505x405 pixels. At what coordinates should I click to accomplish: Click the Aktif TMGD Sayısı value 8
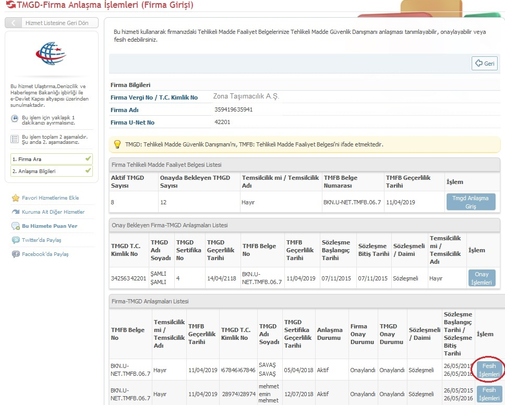coord(112,202)
